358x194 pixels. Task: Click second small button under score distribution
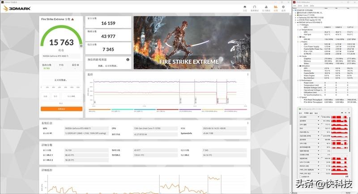click(x=55, y=96)
